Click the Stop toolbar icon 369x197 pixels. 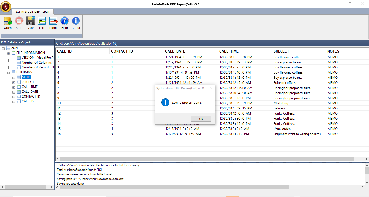(19, 21)
